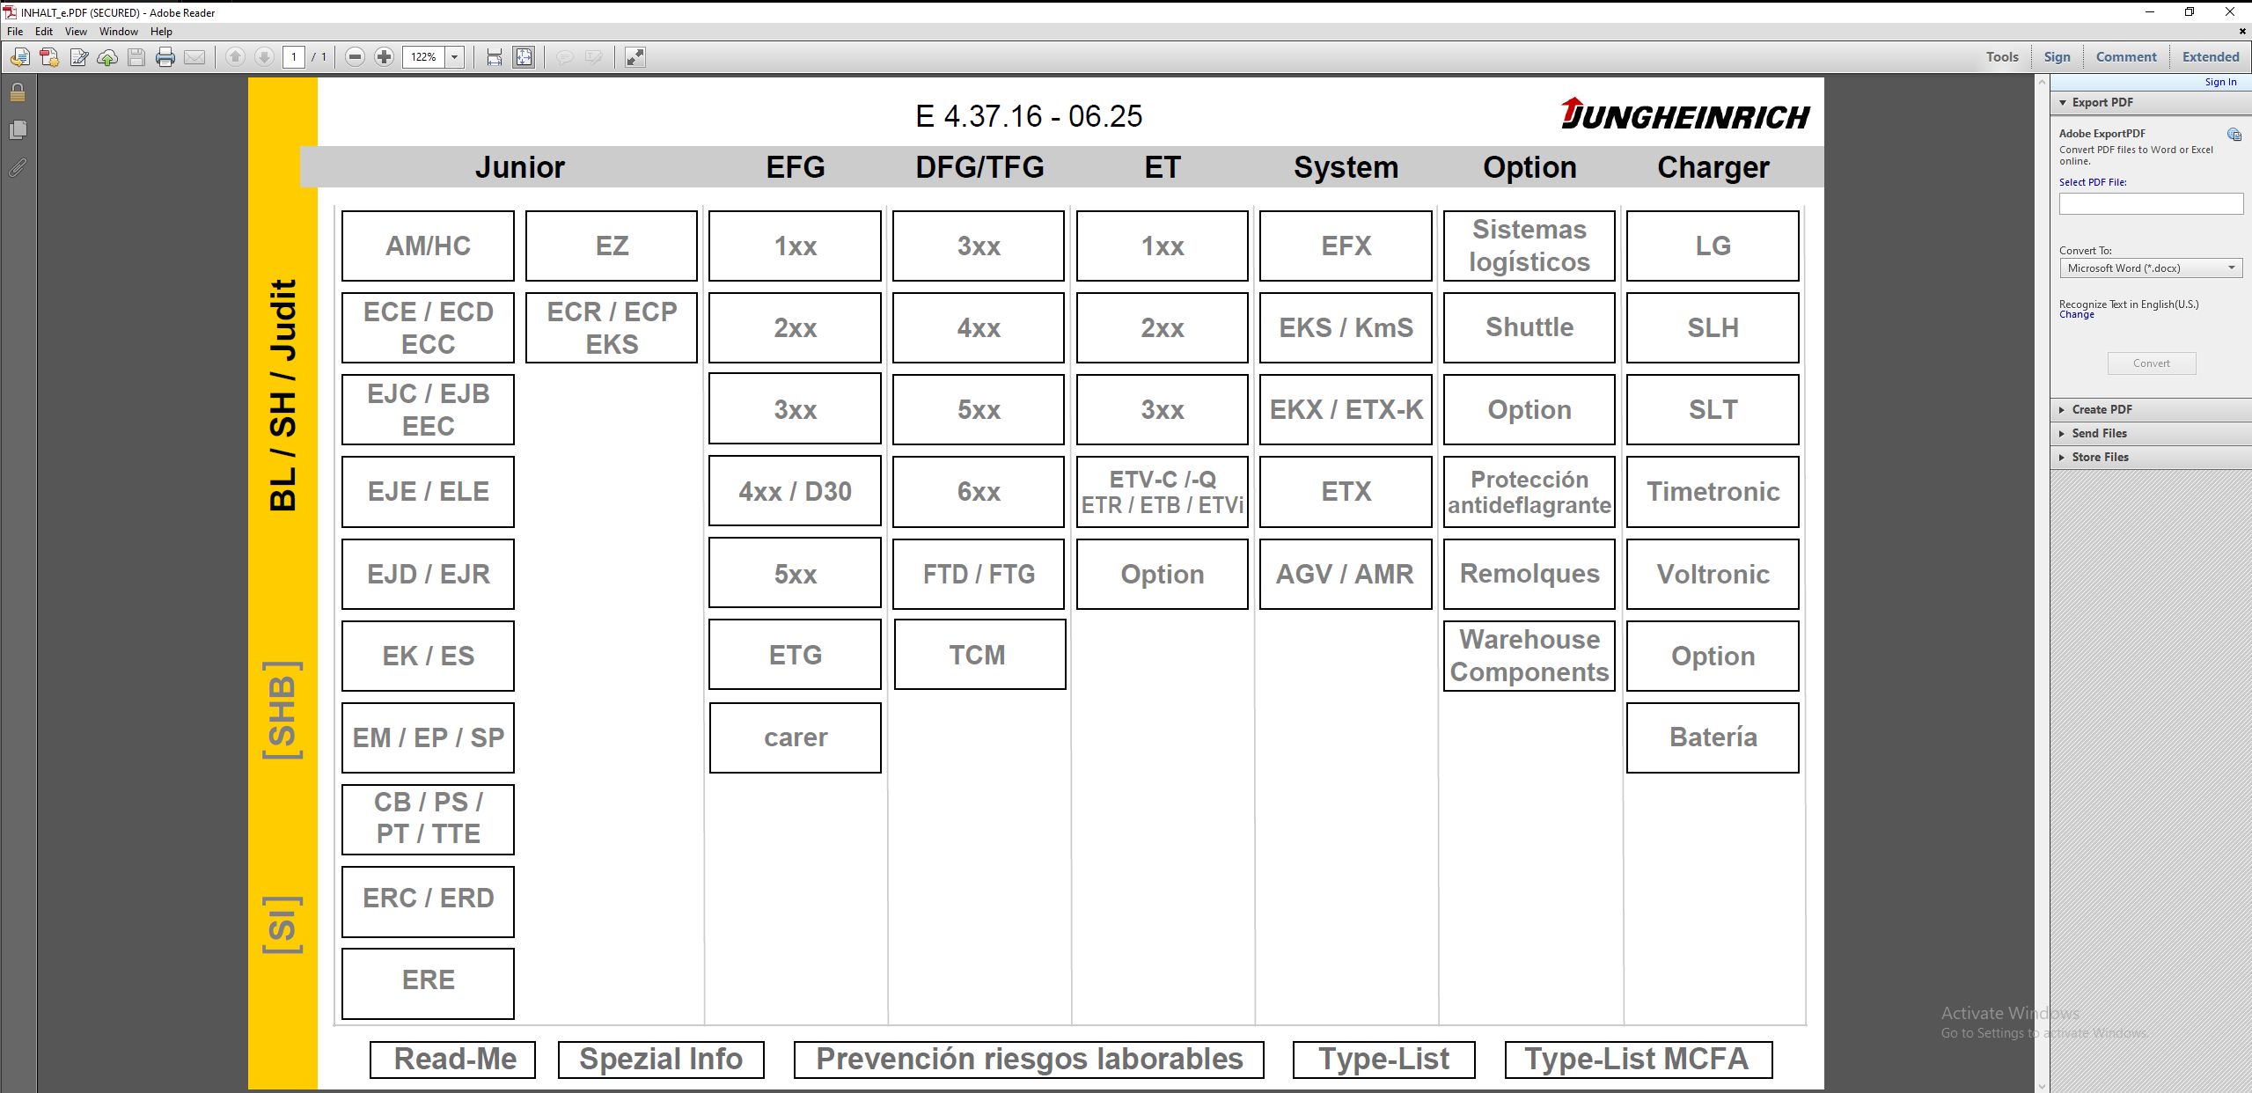Switch to the Comment pane tab
The width and height of the screenshot is (2252, 1093).
click(x=2125, y=57)
